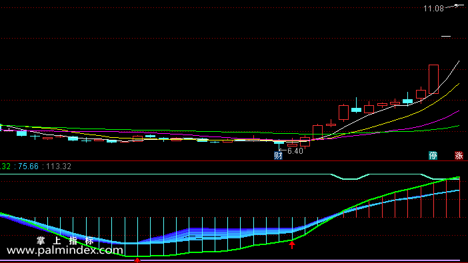Screen dimensions: 468x263
Task: Click the red divider between chart panes
Action: pos(234,160)
